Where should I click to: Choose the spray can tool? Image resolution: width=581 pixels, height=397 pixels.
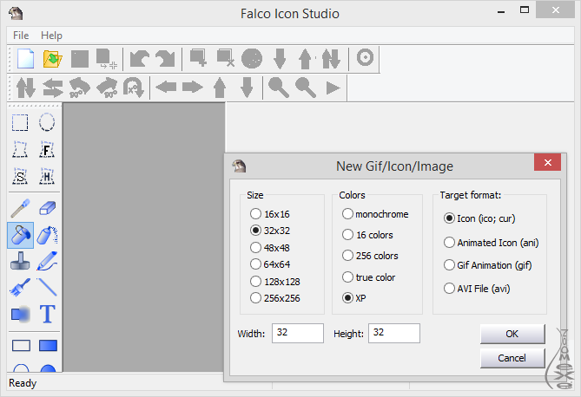point(47,234)
